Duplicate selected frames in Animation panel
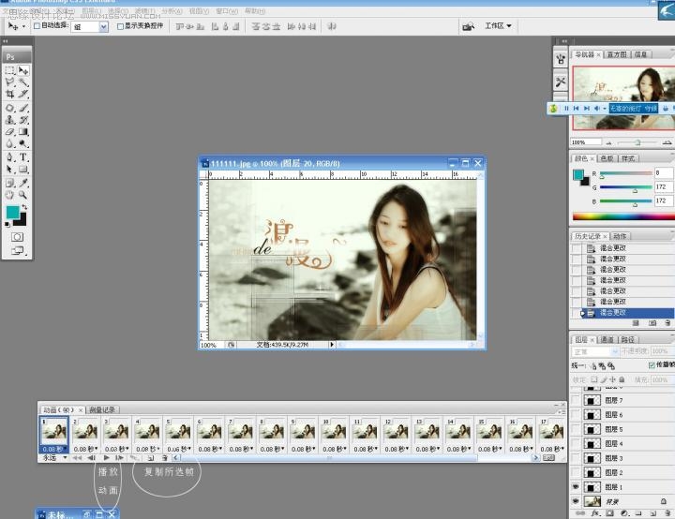The image size is (675, 519). pyautogui.click(x=151, y=458)
